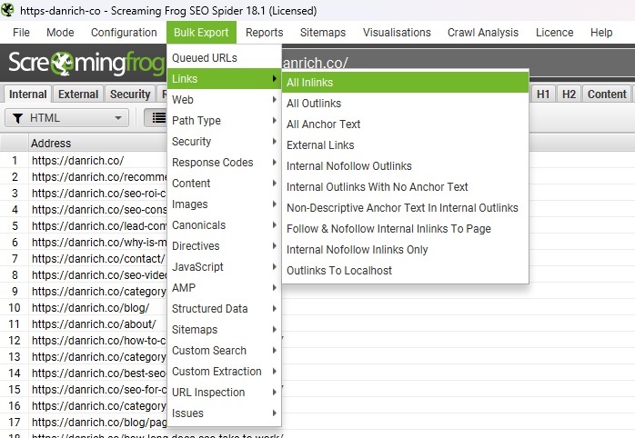Open the Visualisations menu
635x438 pixels.
click(x=397, y=33)
